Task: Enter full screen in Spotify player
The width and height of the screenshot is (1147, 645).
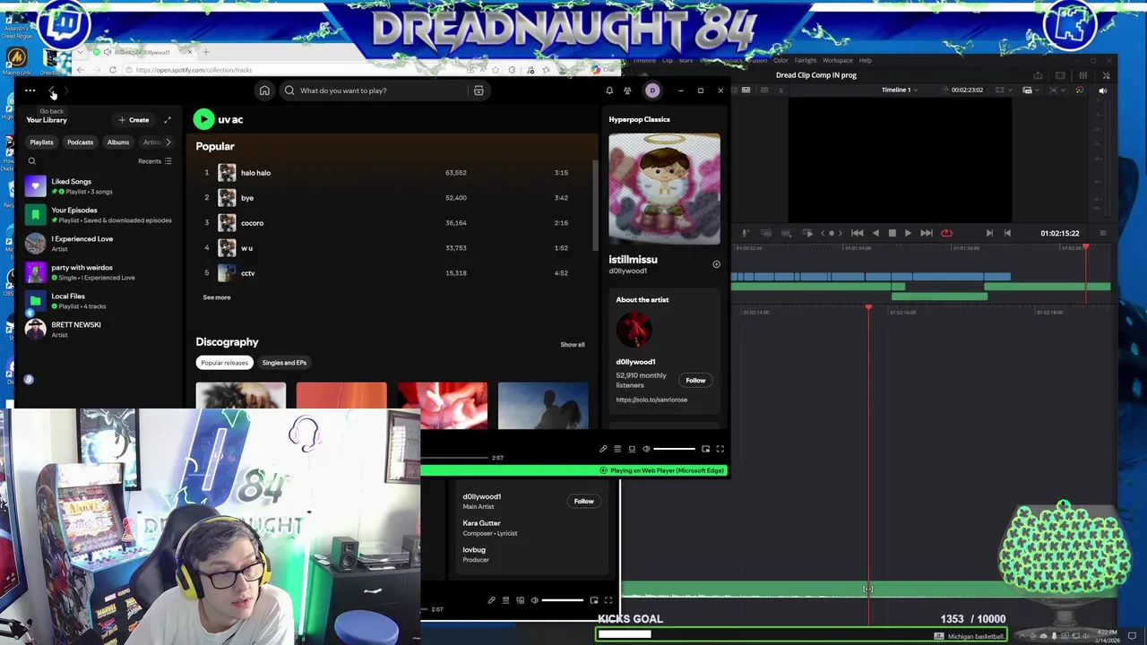Action: point(720,449)
